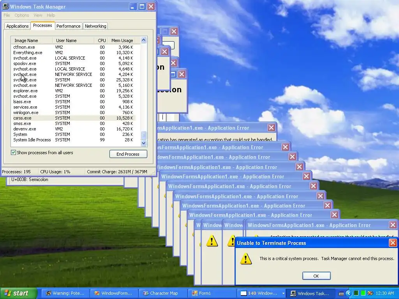Click Windows Task... taskbar button
399x299 pixels.
[x=310, y=293]
